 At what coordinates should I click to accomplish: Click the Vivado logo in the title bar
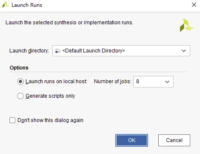(x=6, y=5)
